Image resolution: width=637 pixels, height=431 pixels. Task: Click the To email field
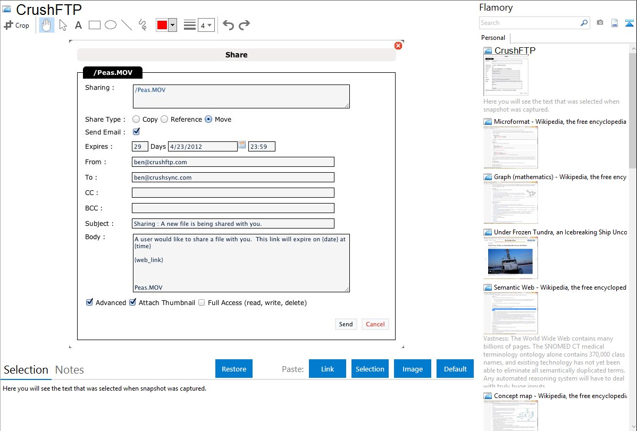[233, 178]
